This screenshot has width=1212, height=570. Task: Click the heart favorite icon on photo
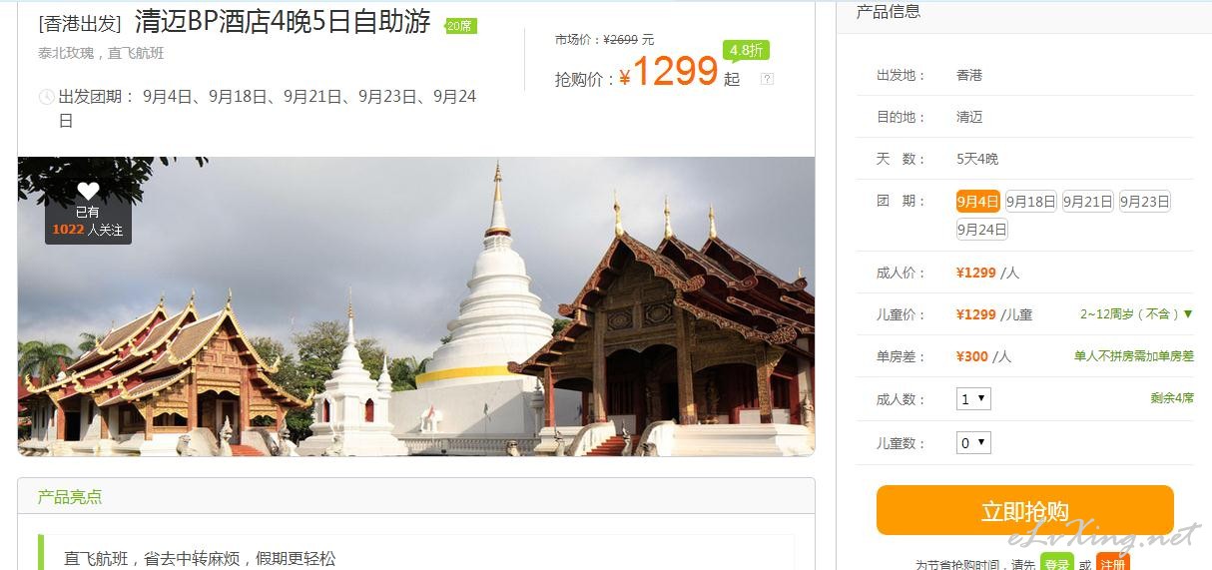tap(88, 190)
